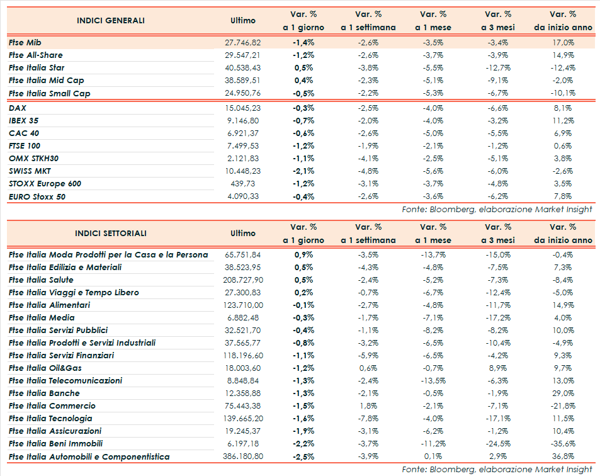
Task: Select the STOXX Europe 600 row label
Action: 45,183
